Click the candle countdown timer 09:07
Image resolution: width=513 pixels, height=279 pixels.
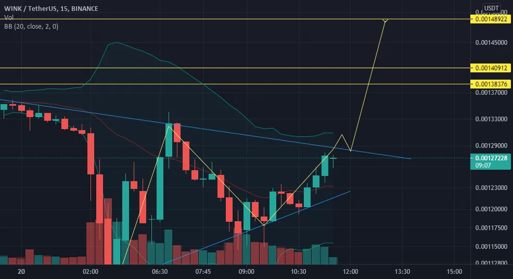pyautogui.click(x=483, y=166)
